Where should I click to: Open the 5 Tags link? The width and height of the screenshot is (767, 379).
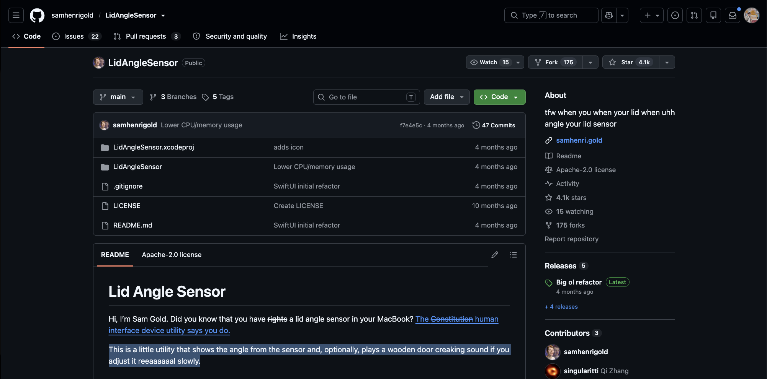(218, 97)
